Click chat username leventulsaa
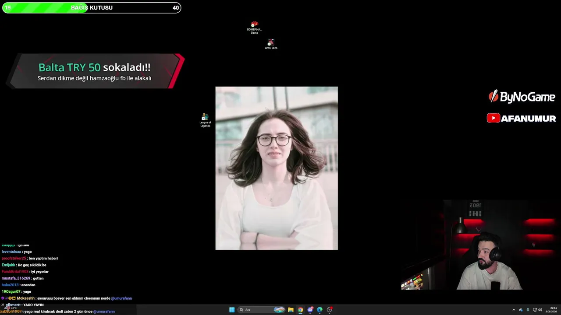 coord(11,252)
